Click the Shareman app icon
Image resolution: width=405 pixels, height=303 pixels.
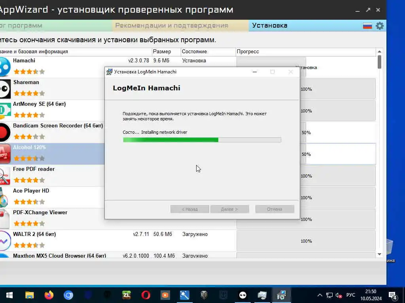tap(5, 89)
